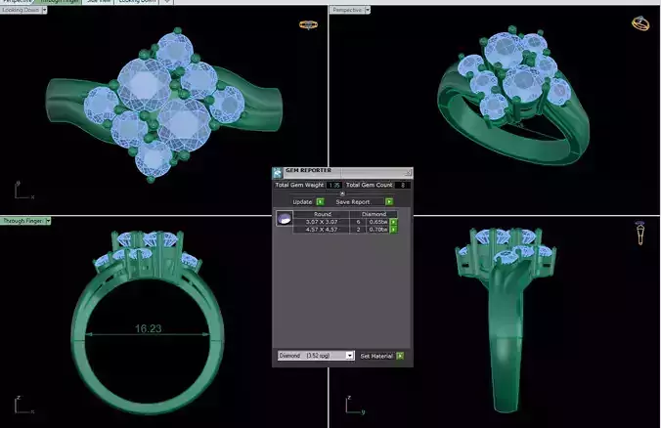
Task: Click the Perspective viewport label
Action: (x=347, y=10)
